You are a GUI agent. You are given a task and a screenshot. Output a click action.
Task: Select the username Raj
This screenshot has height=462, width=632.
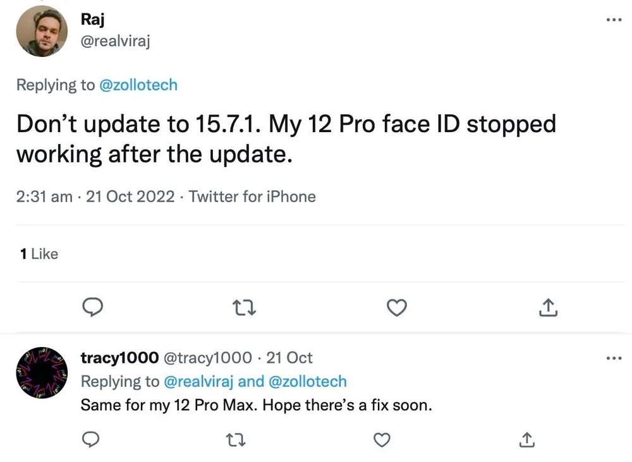coord(92,19)
